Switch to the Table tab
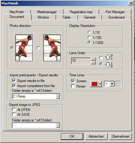This screenshot has height=143, width=135. [66, 17]
